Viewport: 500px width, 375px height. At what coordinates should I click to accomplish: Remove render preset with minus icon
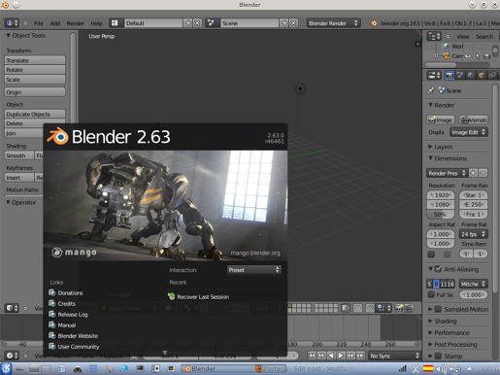[x=483, y=173]
